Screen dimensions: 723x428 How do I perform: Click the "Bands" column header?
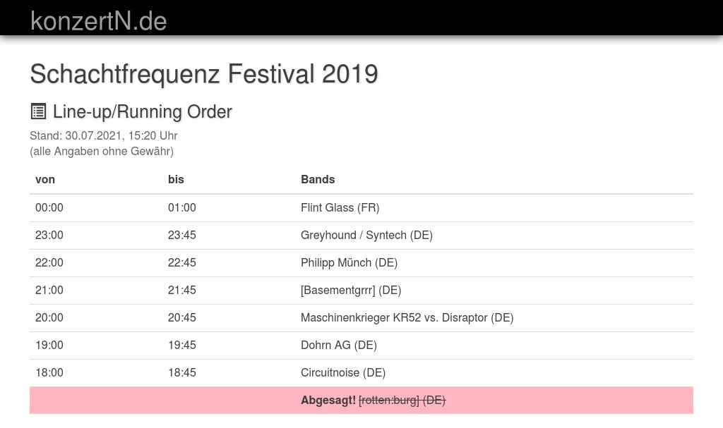click(318, 179)
